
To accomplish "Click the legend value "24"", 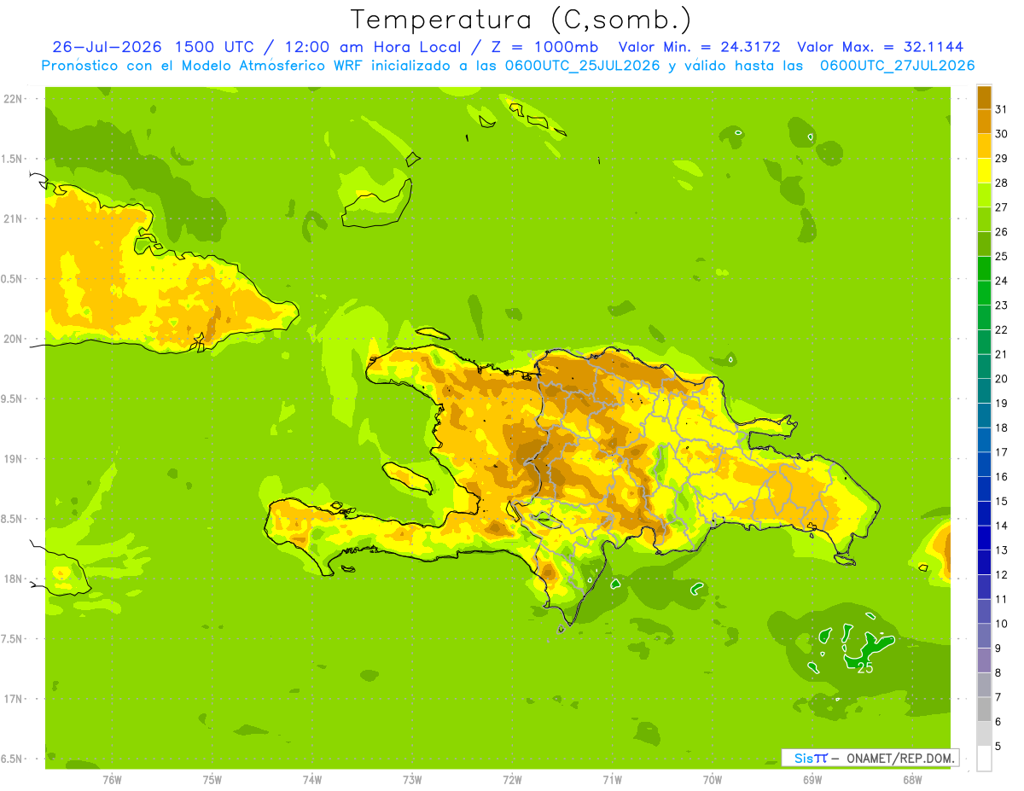I will (1002, 281).
